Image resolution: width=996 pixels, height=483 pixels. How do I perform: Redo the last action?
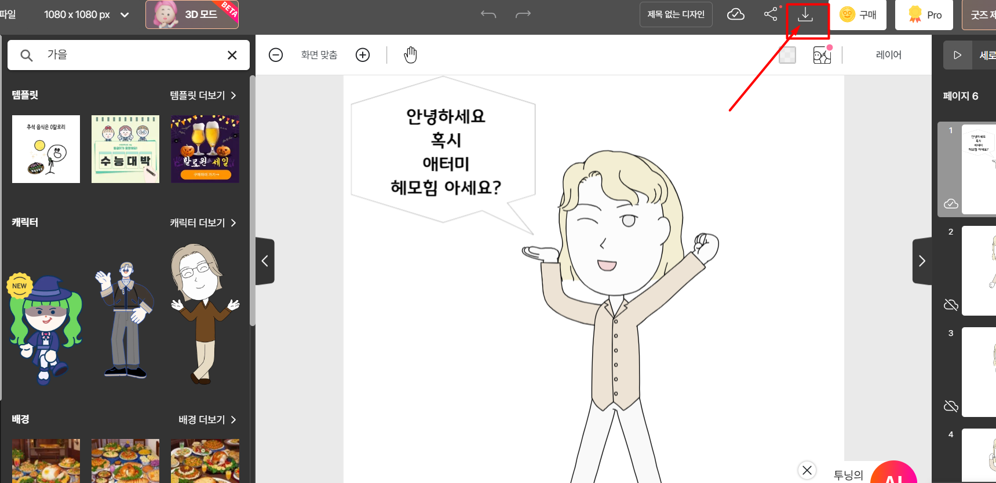click(523, 14)
